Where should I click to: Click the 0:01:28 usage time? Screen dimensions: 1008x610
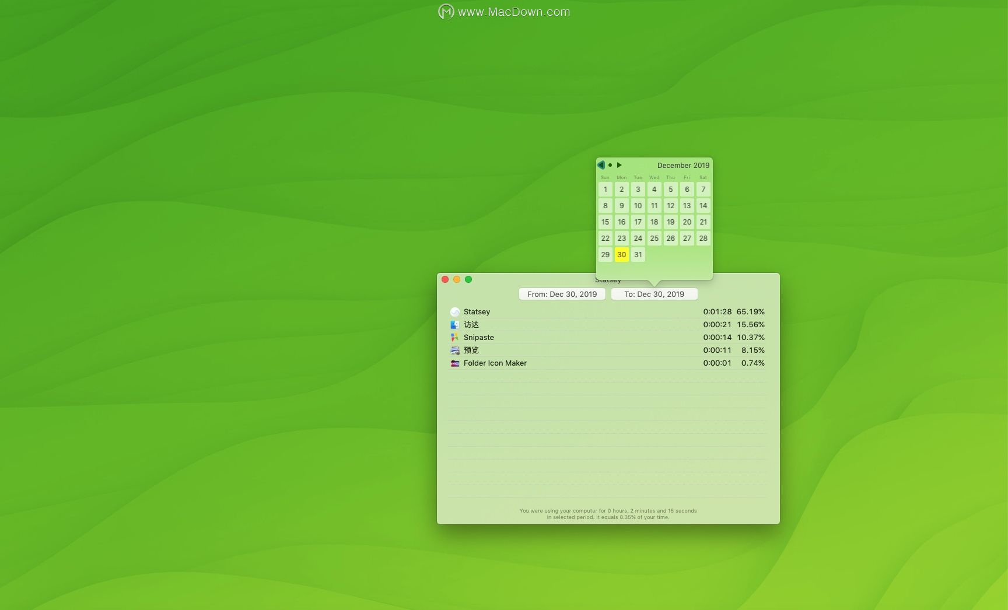717,312
